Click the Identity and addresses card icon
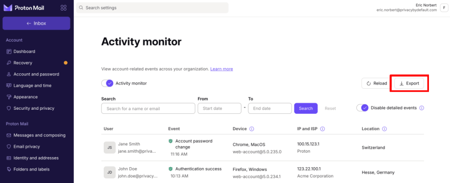 click(9, 158)
